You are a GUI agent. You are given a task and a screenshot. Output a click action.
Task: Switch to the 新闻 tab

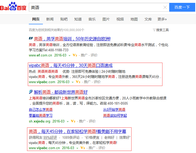pos(50,19)
